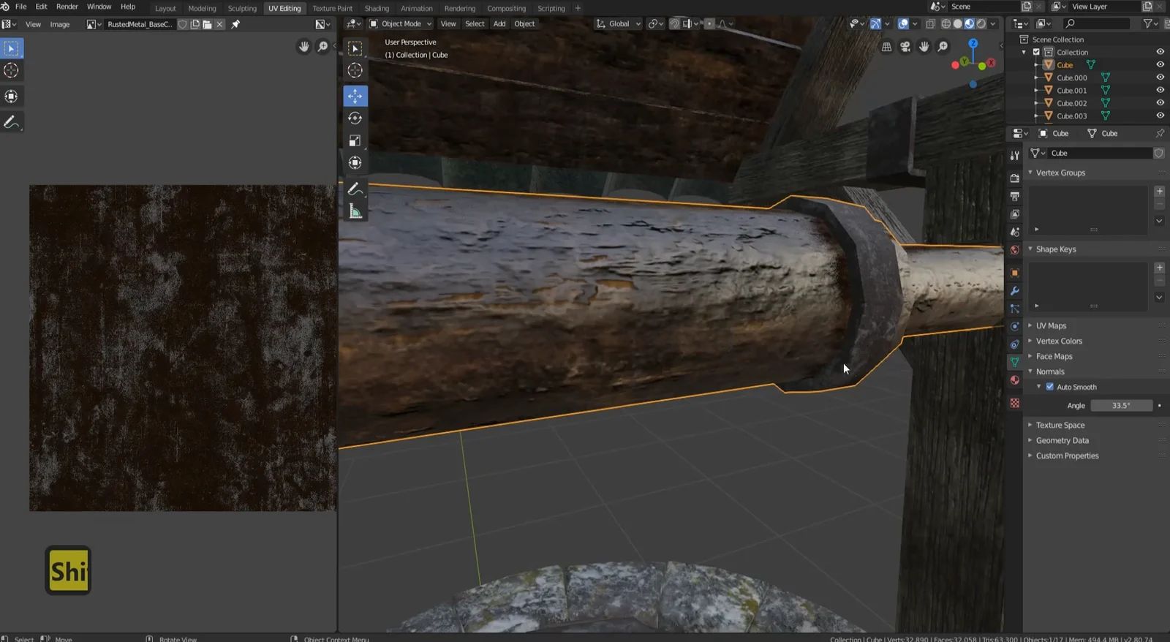1170x642 pixels.
Task: Select the Measure tool in 3D viewport
Action: (355, 212)
